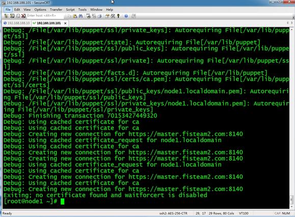The height and width of the screenshot is (217, 295).
Task: Click the Print Screen toolbar icon
Action: pos(88,16)
